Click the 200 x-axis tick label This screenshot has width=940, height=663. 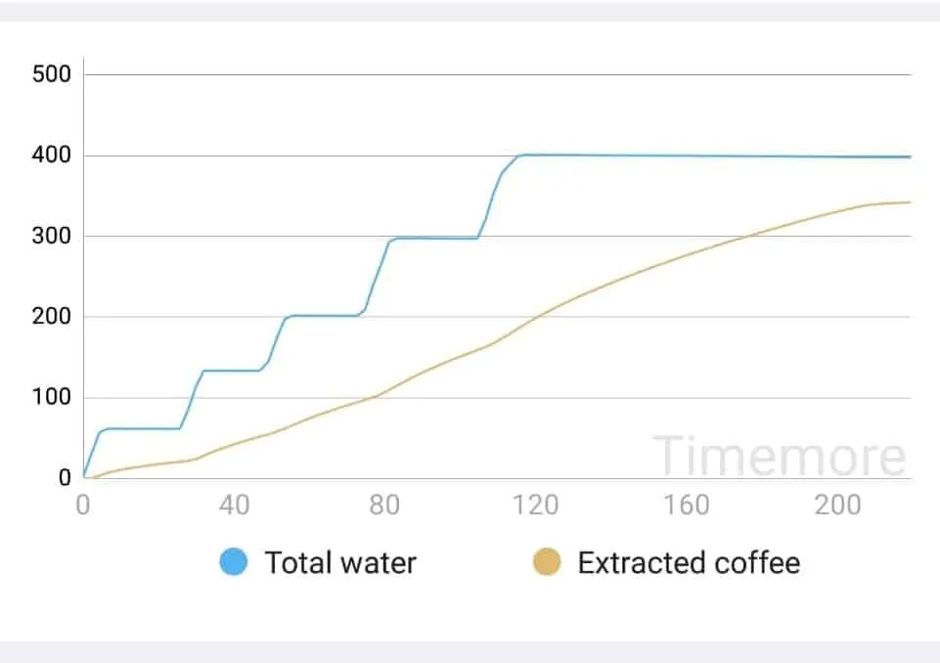click(x=837, y=505)
